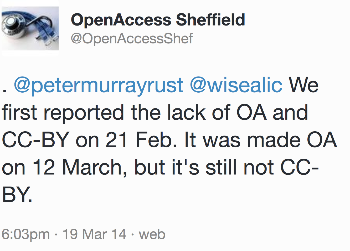
Task: Click the 6:03pm timestamp
Action: (x=26, y=234)
